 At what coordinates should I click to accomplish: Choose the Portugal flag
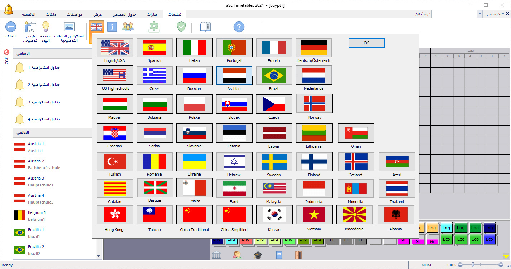234,48
